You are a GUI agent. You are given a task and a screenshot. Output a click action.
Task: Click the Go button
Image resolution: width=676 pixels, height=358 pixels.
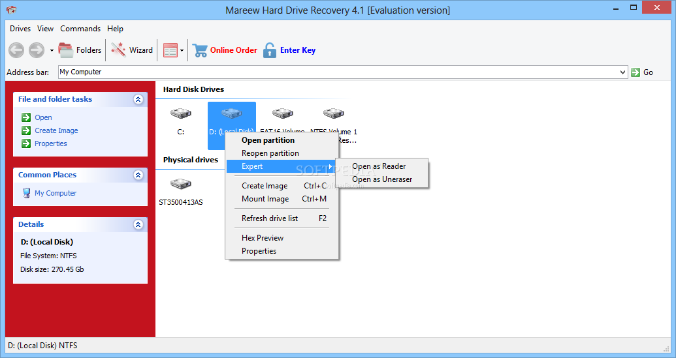642,72
